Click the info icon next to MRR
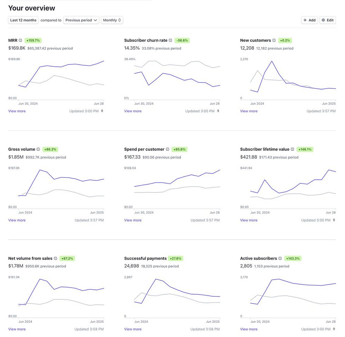Screen dimensions: 345x337 [x=20, y=40]
